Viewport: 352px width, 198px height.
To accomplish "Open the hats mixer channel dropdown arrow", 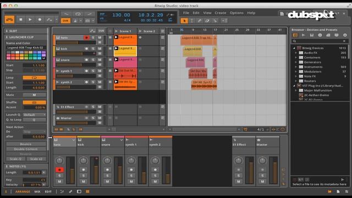I will (73, 140).
